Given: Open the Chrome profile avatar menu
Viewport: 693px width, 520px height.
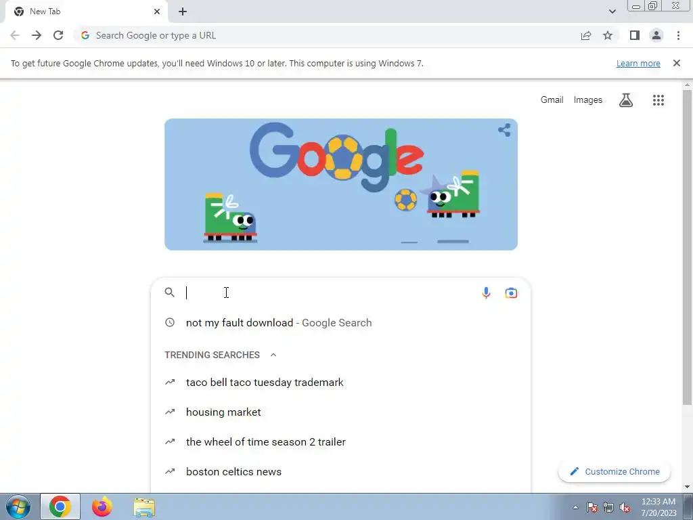Looking at the screenshot, I should (x=656, y=35).
